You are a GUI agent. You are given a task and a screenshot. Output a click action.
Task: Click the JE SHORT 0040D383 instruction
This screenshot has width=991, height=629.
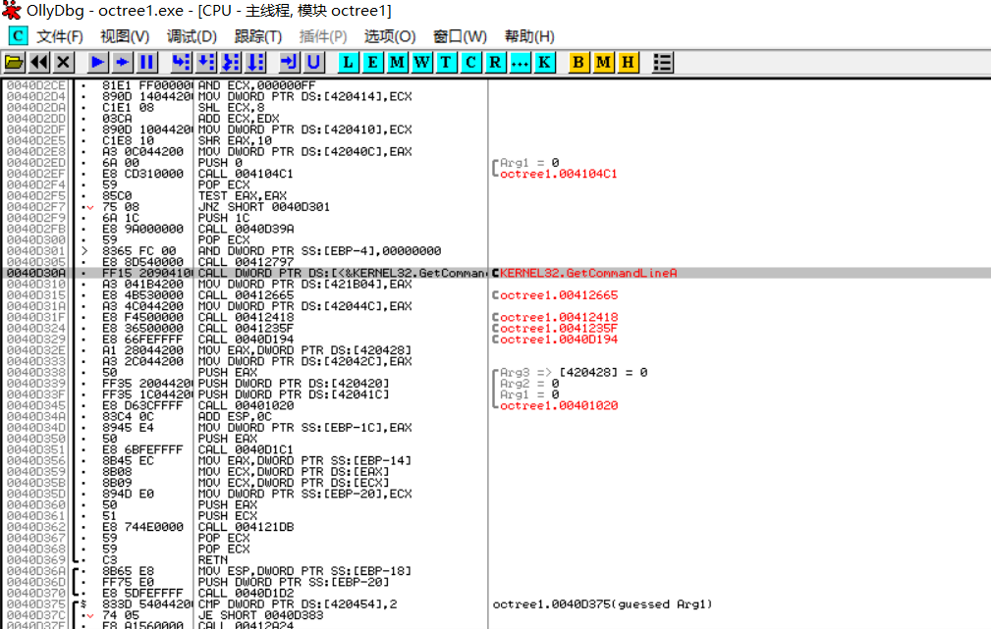pos(259,615)
